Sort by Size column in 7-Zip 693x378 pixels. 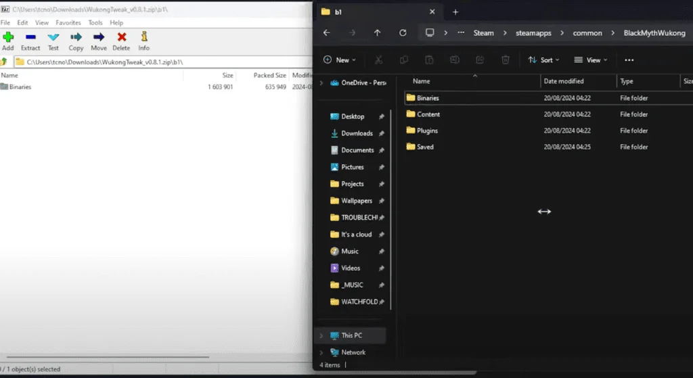click(x=227, y=75)
